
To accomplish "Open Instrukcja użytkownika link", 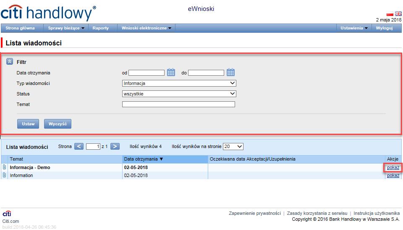I will coord(377,213).
